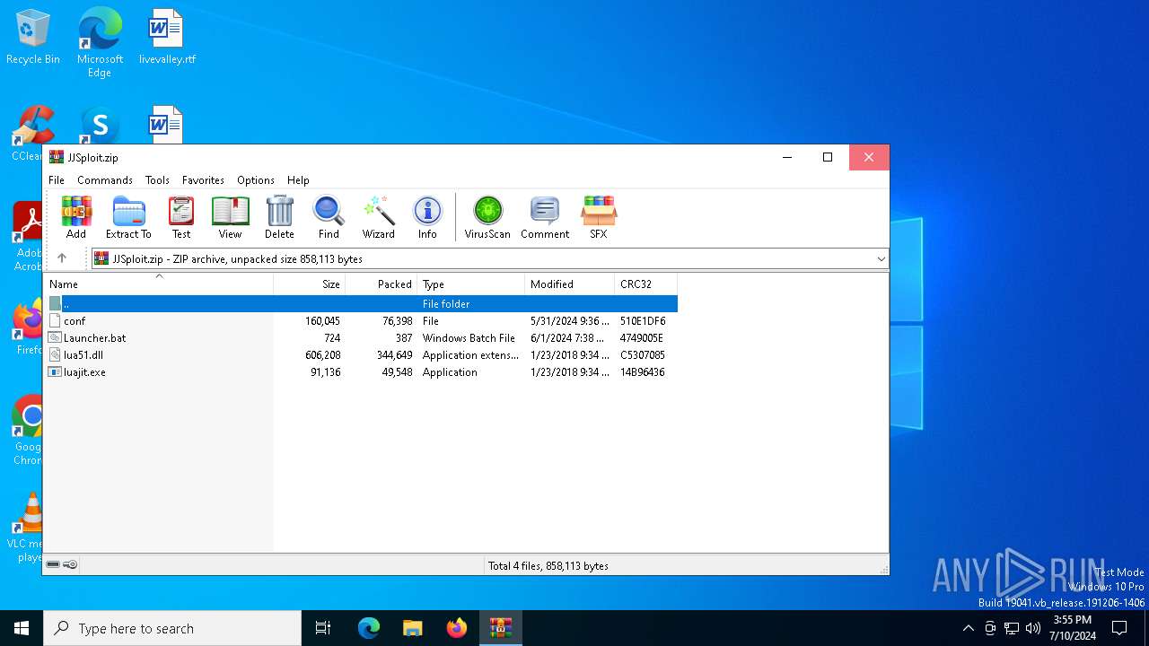Select the conf file row
The image size is (1149, 646).
pyautogui.click(x=361, y=320)
